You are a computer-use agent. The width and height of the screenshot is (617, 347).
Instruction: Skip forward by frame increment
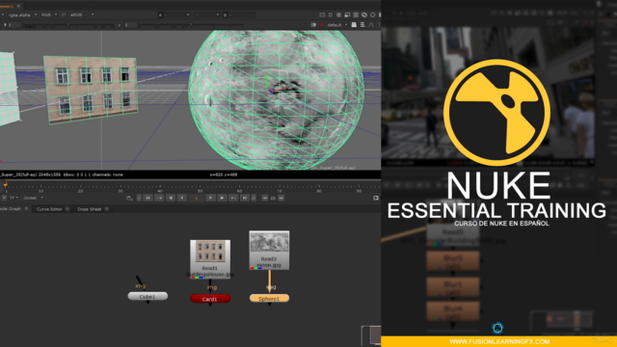pos(281,198)
